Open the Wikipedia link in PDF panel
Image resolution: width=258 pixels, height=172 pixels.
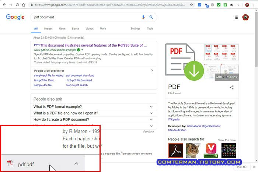click(x=174, y=119)
